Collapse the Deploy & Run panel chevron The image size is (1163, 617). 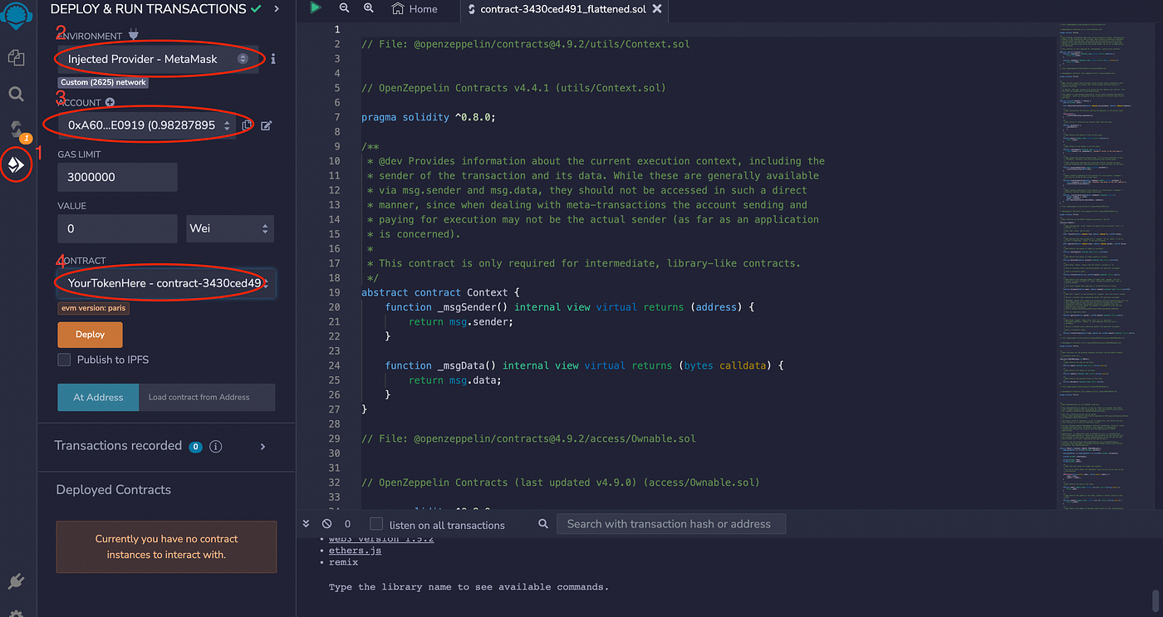tap(276, 8)
